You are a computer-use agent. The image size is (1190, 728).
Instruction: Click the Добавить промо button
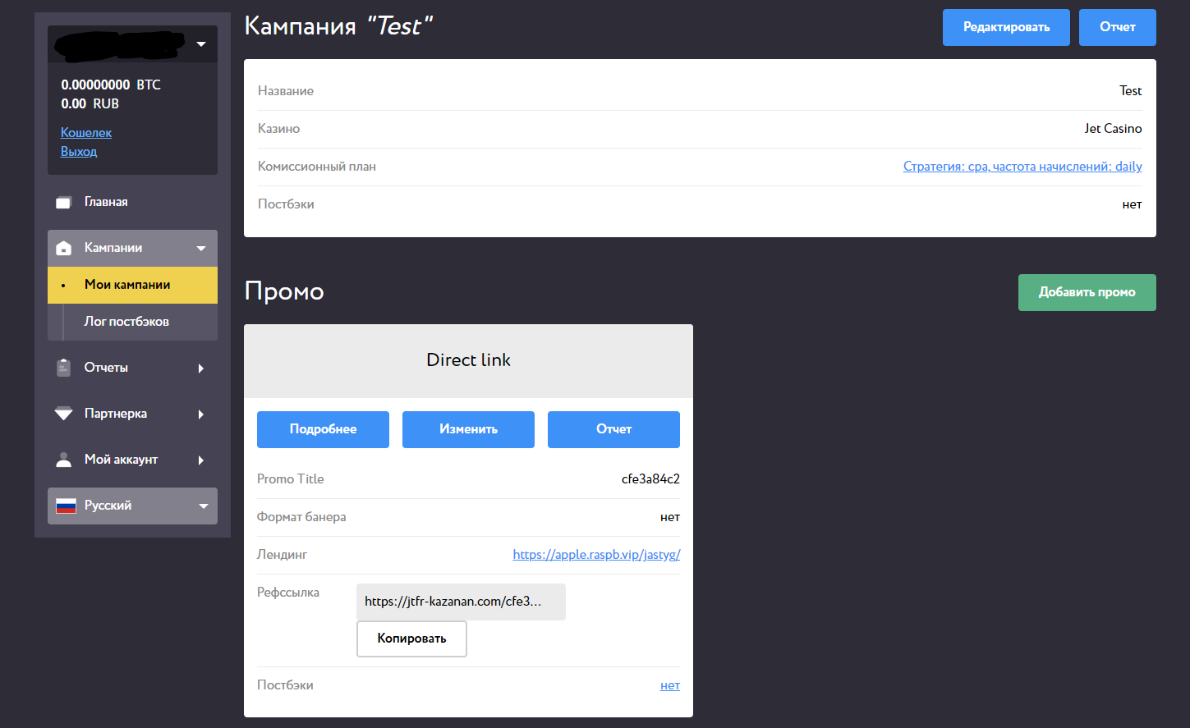1087,292
